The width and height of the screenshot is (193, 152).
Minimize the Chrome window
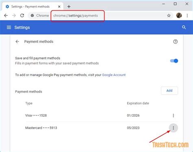164,4
